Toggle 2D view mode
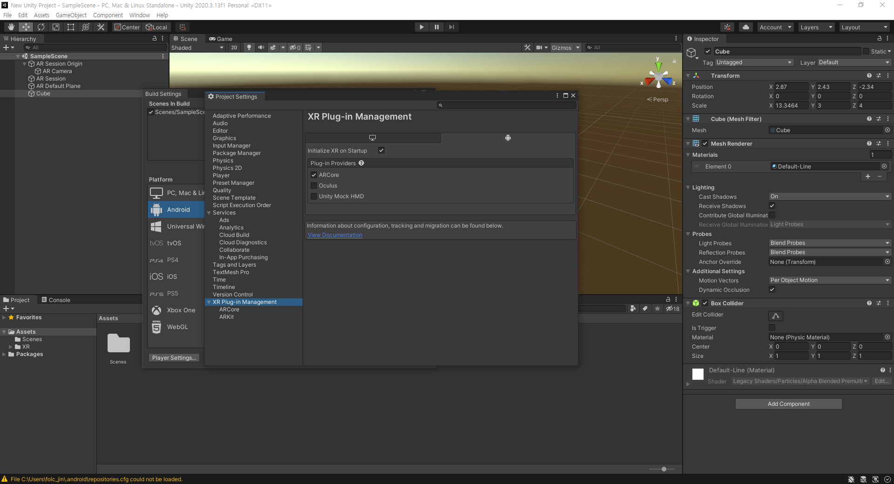 (x=234, y=47)
